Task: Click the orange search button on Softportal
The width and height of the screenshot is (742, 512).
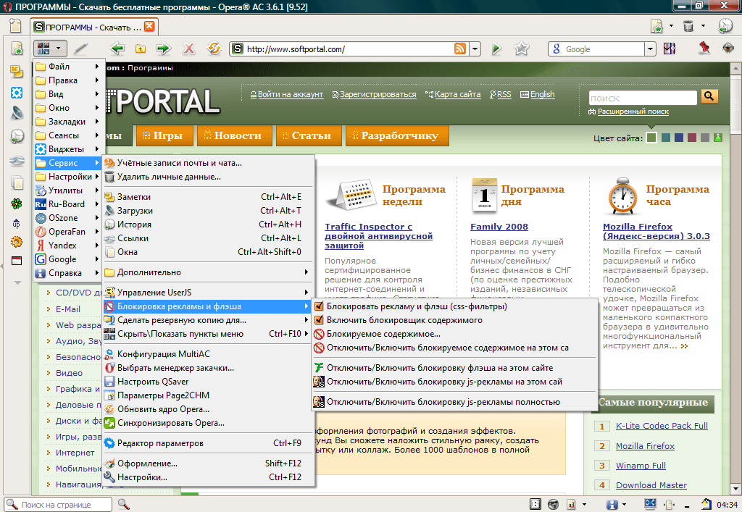Action: [x=709, y=96]
